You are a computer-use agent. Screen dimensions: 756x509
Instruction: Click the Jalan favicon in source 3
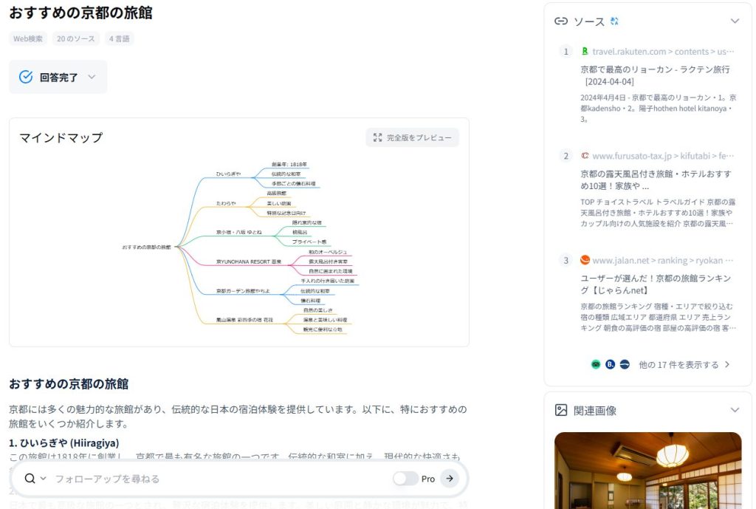tap(585, 260)
